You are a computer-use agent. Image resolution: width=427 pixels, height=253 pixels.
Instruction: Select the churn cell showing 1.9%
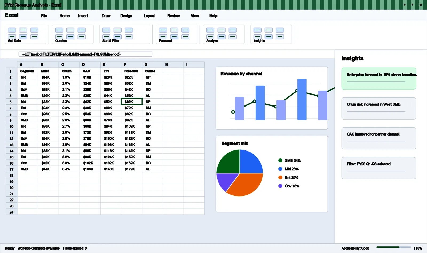(69, 77)
